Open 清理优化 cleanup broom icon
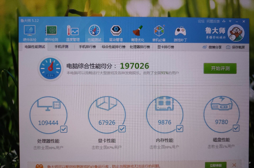This screenshot has height=168, width=254. pos(137,31)
